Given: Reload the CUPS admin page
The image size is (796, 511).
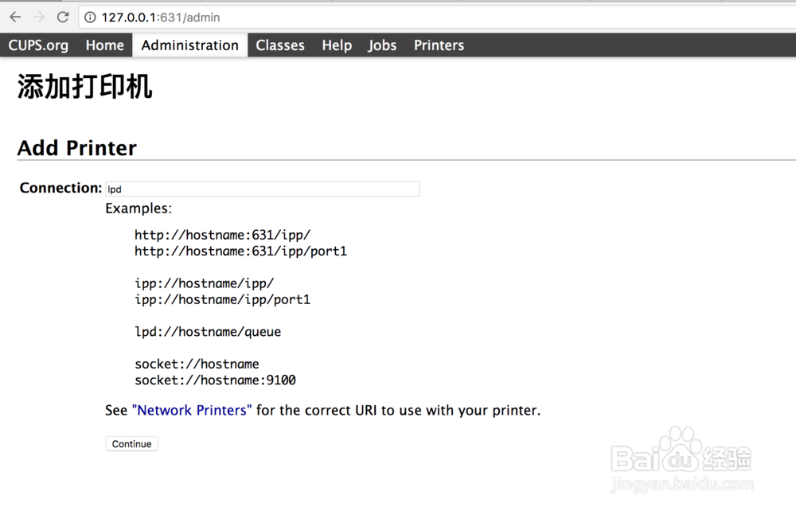Looking at the screenshot, I should [63, 17].
